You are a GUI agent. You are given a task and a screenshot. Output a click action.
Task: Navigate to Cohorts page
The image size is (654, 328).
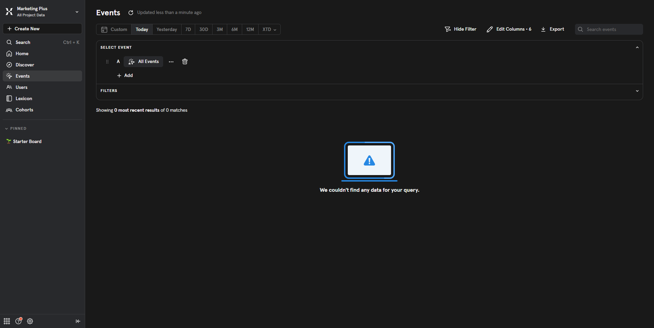point(24,110)
